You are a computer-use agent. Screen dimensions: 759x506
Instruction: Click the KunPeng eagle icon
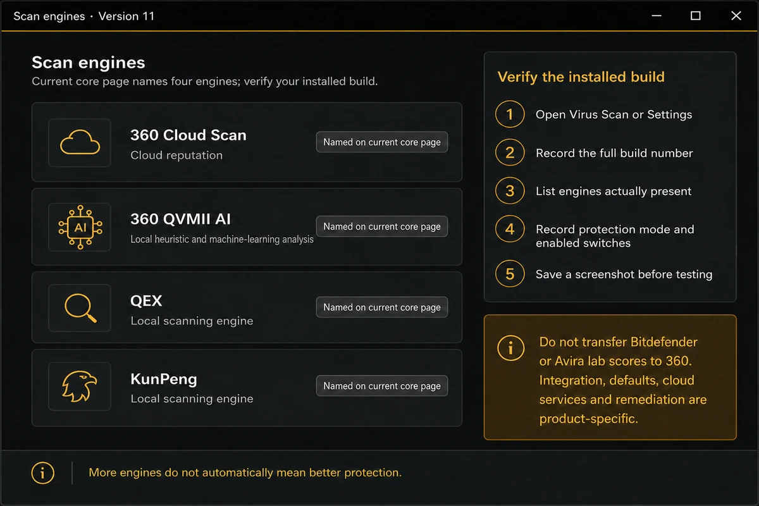click(80, 386)
